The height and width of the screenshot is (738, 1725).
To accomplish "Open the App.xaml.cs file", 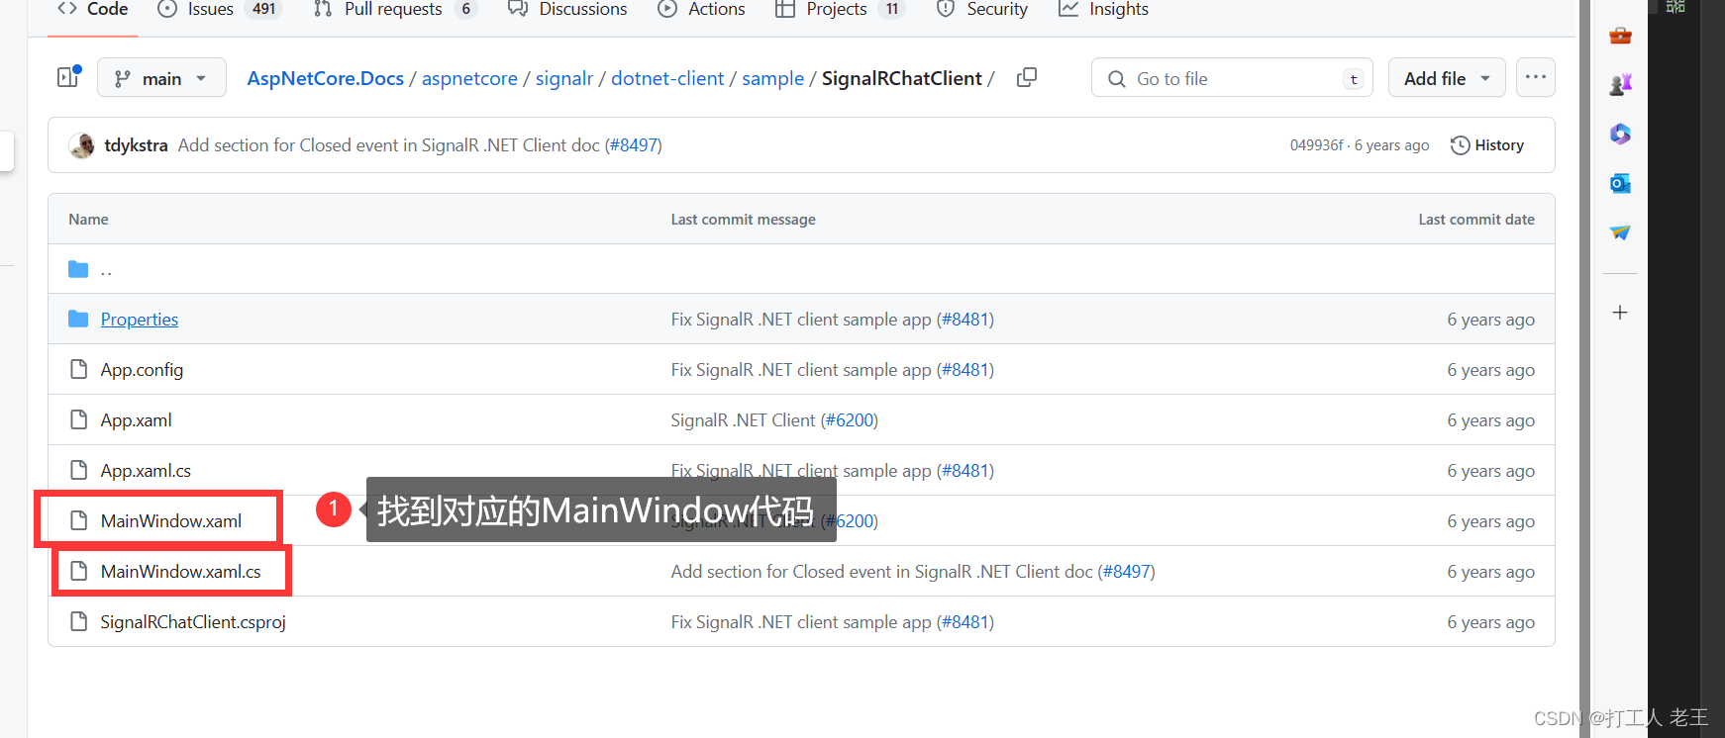I will 146,471.
